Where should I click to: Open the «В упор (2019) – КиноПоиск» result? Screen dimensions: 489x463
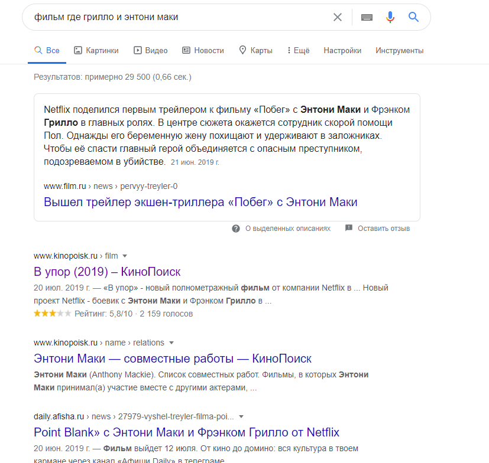[x=107, y=272]
